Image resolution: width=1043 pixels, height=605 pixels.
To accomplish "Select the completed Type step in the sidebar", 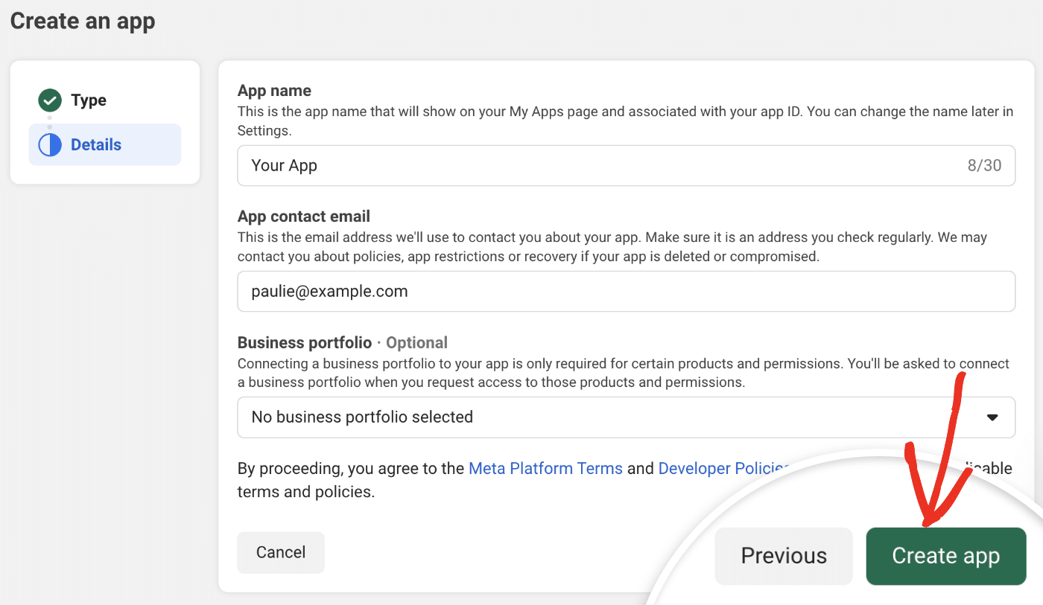I will [89, 100].
